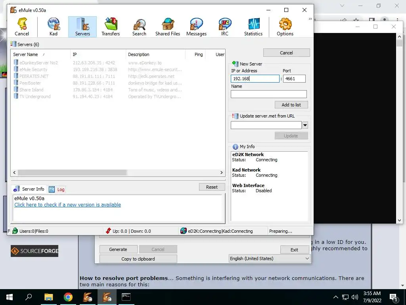The height and width of the screenshot is (305, 406).
Task: Expand the toolbar overflow chevron
Action: 310,19
